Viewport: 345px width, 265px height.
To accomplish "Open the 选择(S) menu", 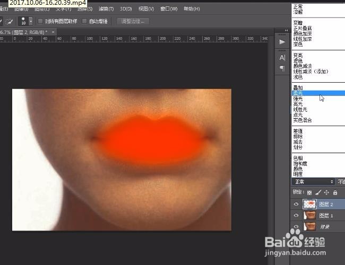I will click(85, 9).
